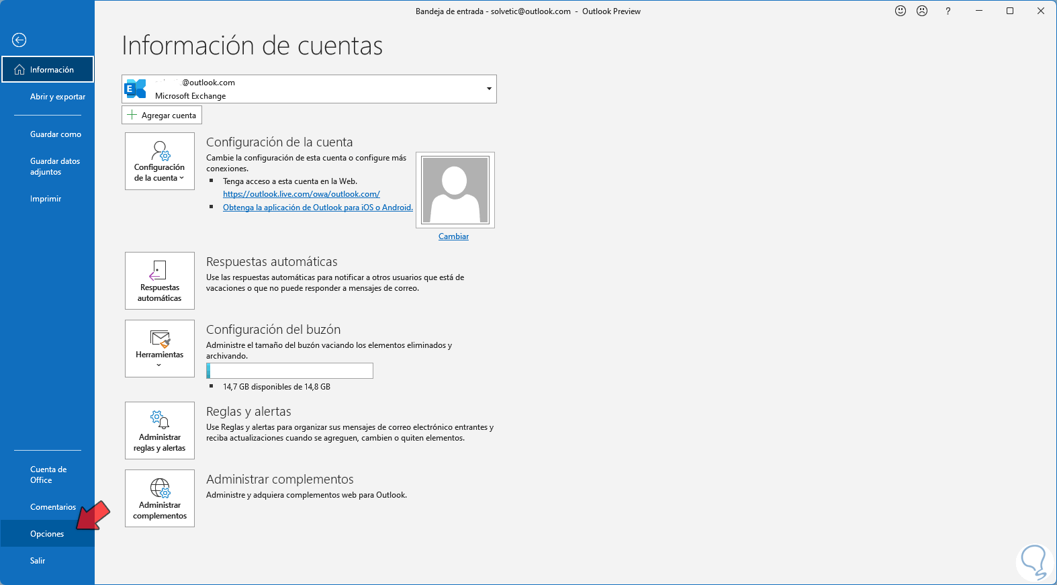Expand the Configuración de la cuenta chevron

(x=181, y=178)
